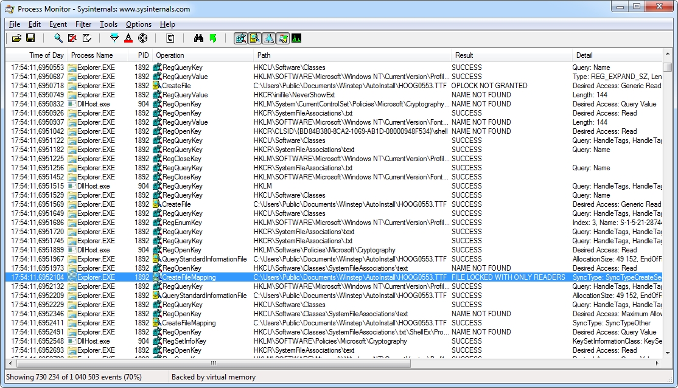Click the Find binoculars icon

pyautogui.click(x=198, y=38)
